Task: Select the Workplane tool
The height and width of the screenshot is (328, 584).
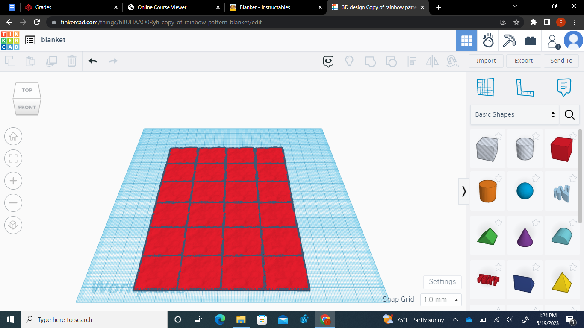Action: (x=485, y=87)
